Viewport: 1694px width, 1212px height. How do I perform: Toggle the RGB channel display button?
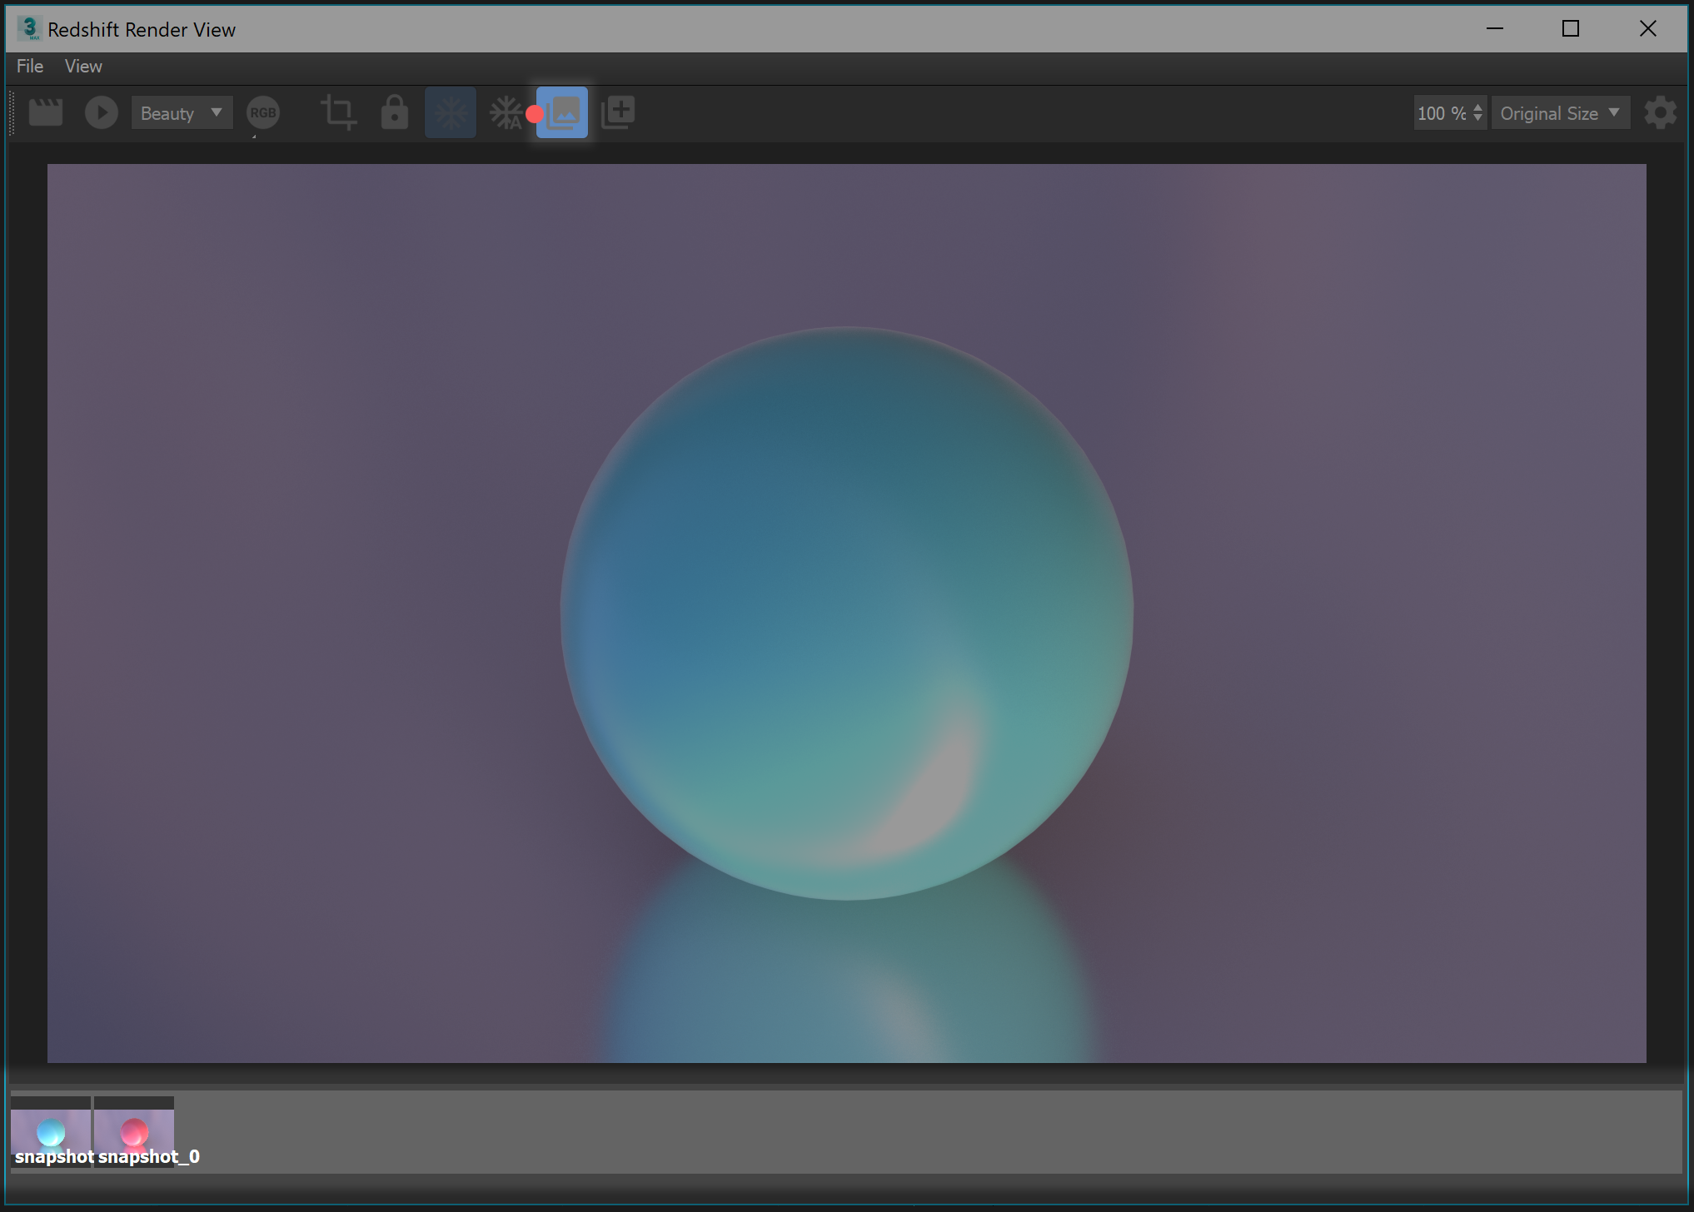(x=263, y=112)
